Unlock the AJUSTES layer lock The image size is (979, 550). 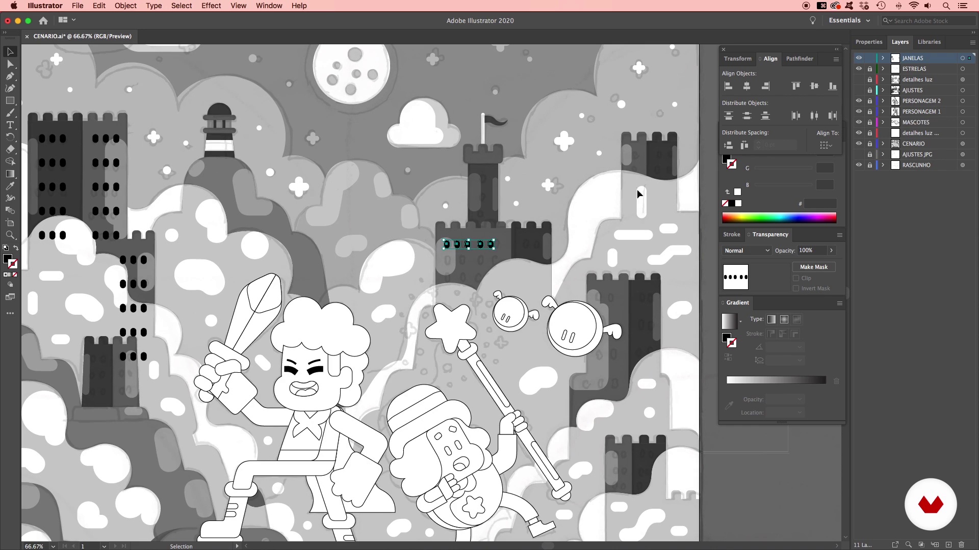pyautogui.click(x=870, y=90)
